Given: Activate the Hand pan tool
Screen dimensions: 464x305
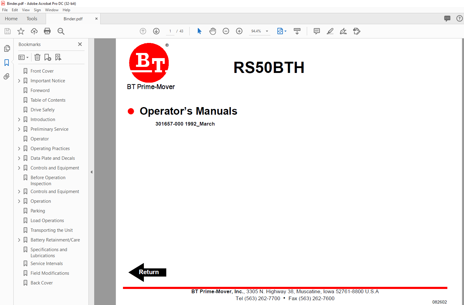Looking at the screenshot, I should pos(213,31).
